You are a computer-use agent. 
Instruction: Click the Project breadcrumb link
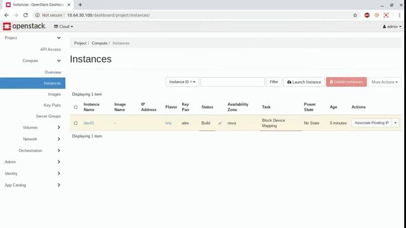click(x=81, y=43)
